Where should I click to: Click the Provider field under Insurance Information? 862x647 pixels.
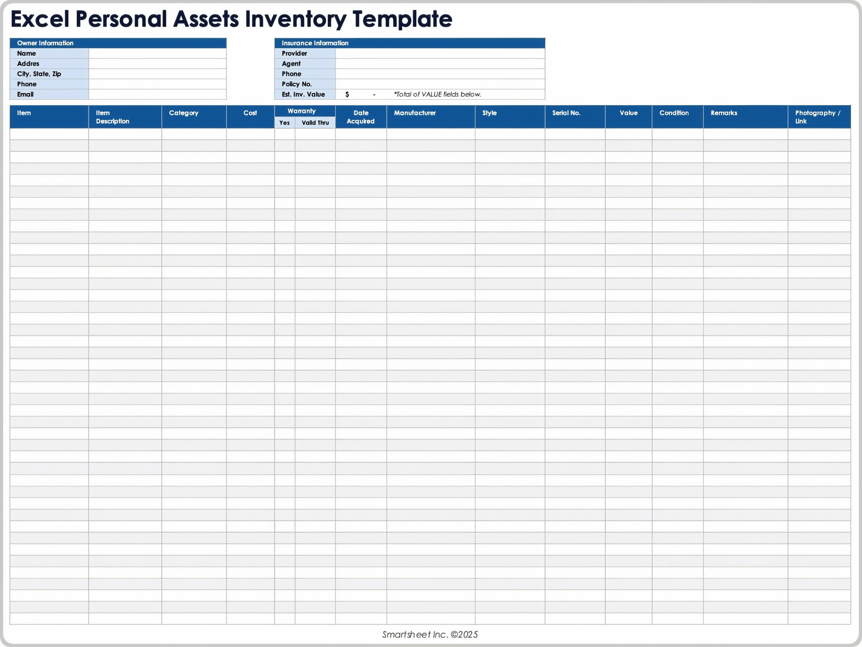tap(440, 53)
